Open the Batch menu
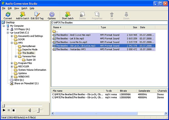Screen dimensions: 169x120 24,8
